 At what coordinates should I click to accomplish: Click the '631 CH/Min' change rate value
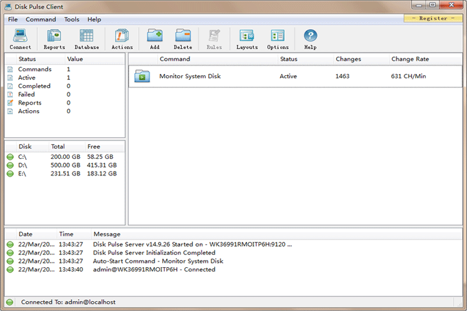(408, 76)
